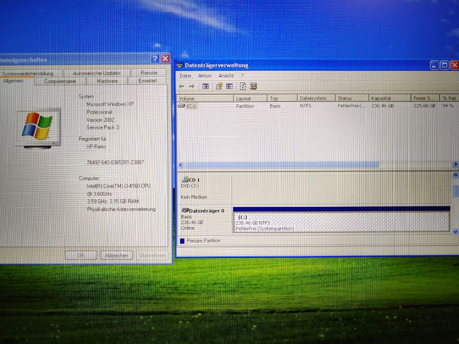Open the settings toolbar icon with gear

pos(253,86)
